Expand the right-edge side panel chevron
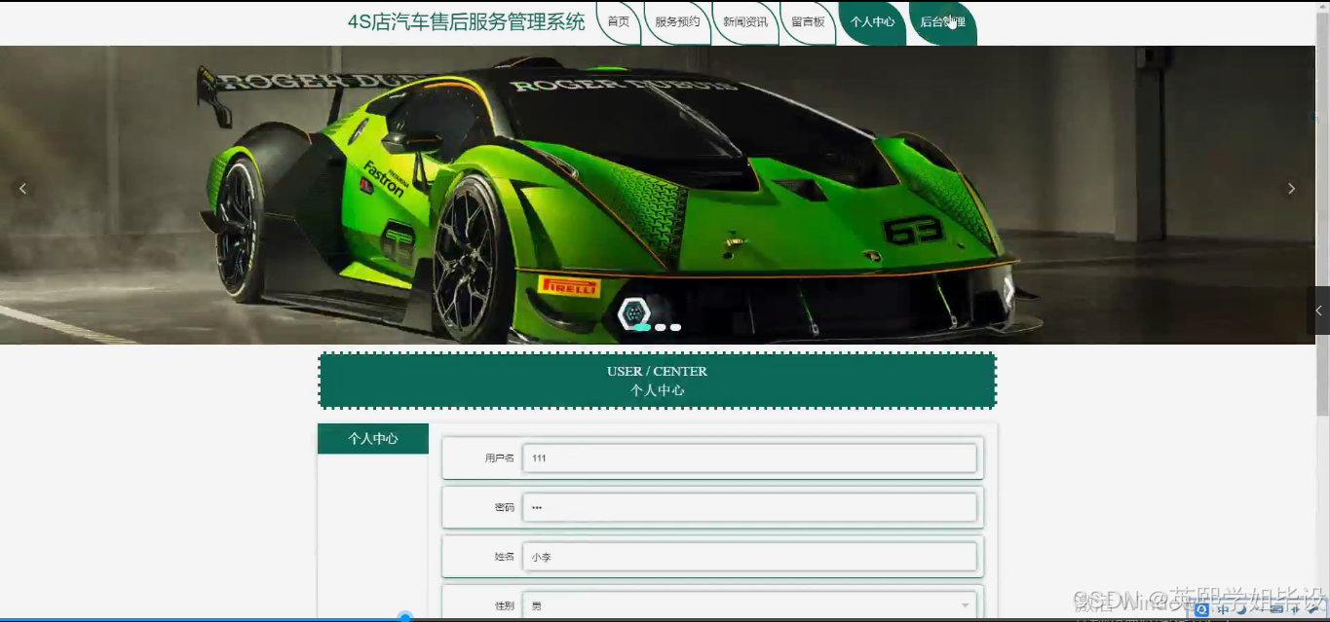Image resolution: width=1330 pixels, height=622 pixels. coord(1318,311)
